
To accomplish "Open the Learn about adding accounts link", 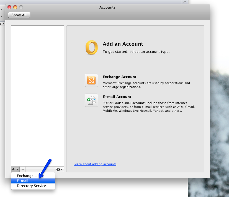I will [x=95, y=164].
